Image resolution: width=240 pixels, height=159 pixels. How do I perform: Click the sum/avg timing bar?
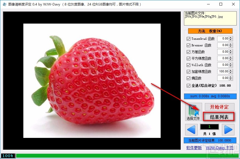[x=210, y=96]
